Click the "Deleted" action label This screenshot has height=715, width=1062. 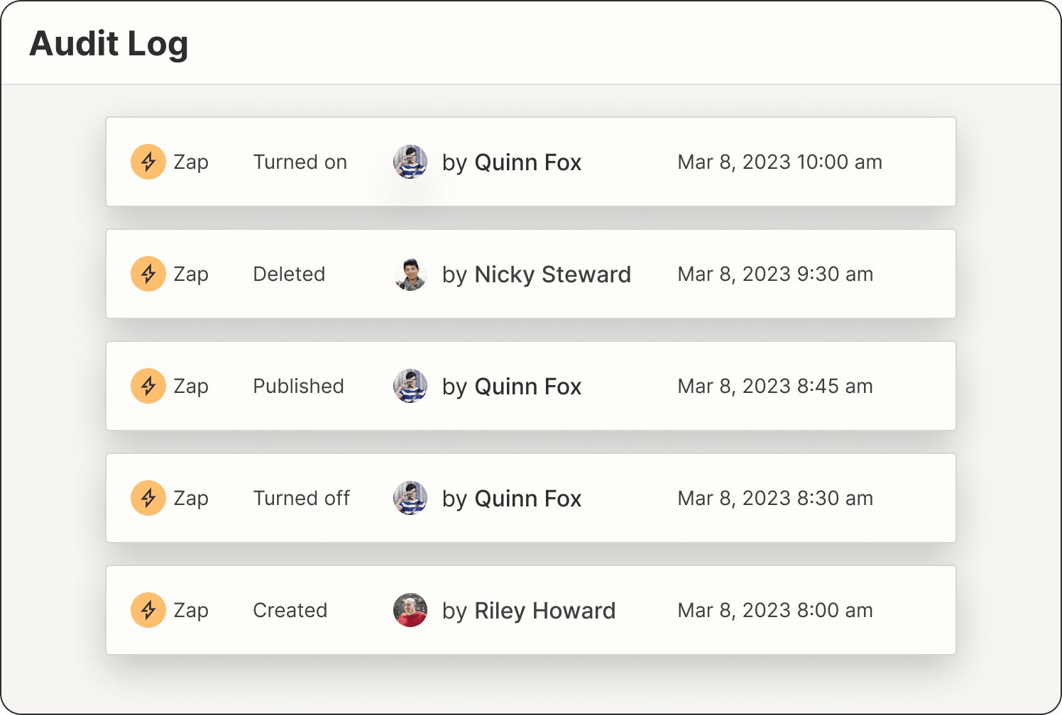tap(289, 275)
